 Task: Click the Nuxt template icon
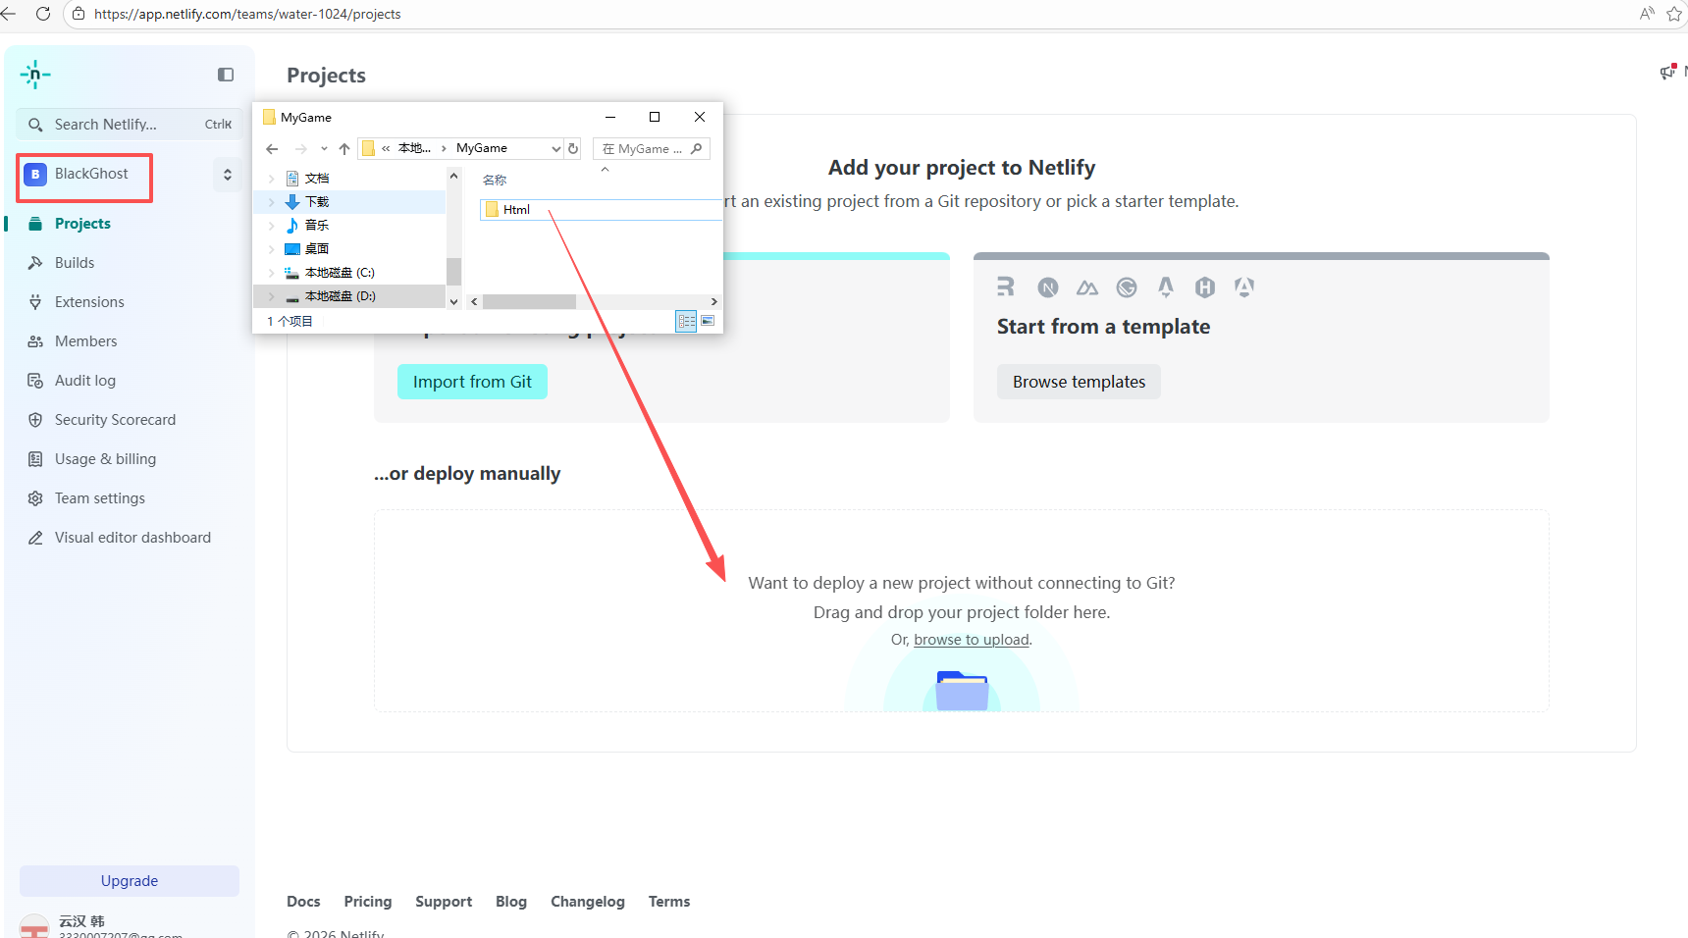[x=1087, y=287]
